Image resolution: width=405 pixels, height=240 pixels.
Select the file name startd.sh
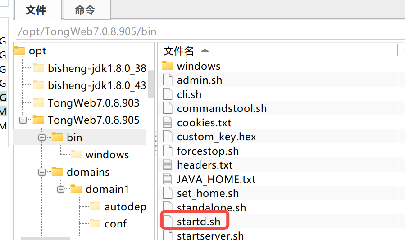(x=199, y=222)
